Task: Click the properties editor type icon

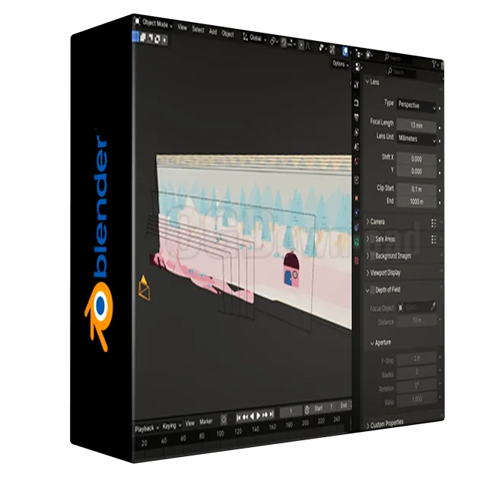Action: tap(358, 67)
